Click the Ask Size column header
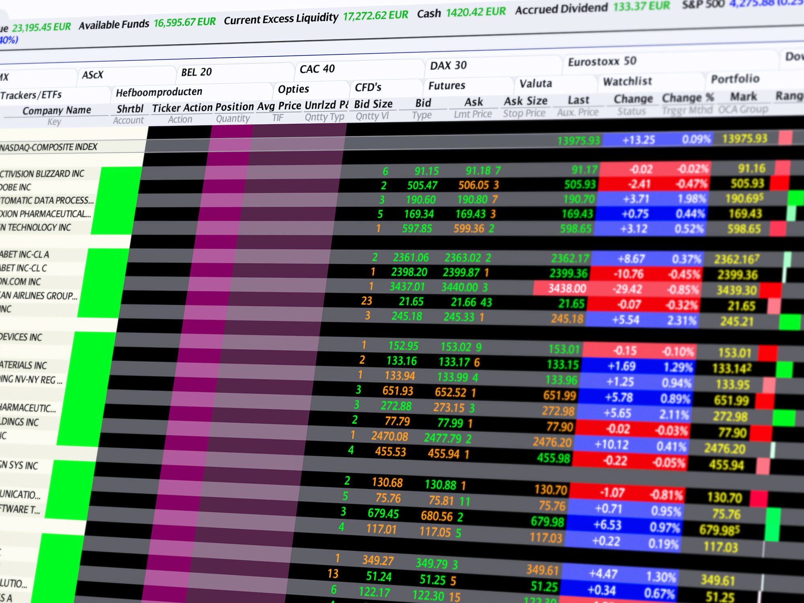Screen dimensions: 804x603 point(525,101)
